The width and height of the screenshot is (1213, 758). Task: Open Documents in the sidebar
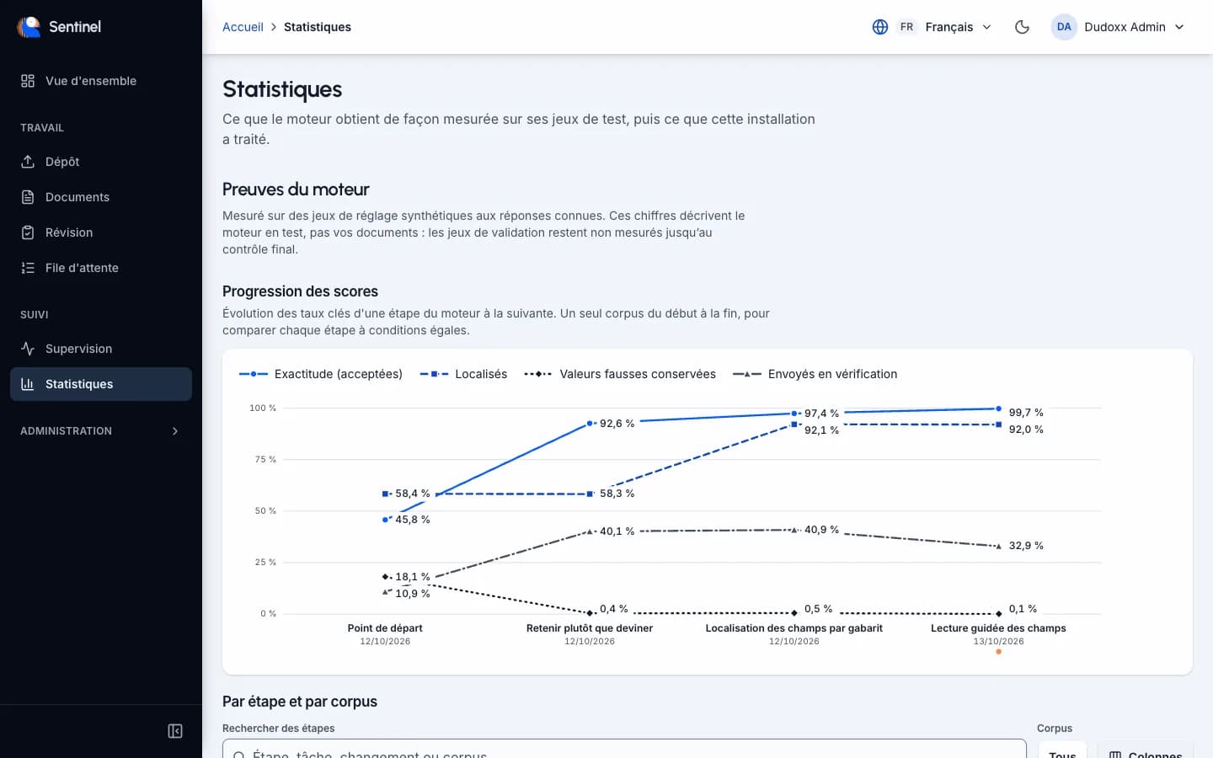pyautogui.click(x=101, y=197)
